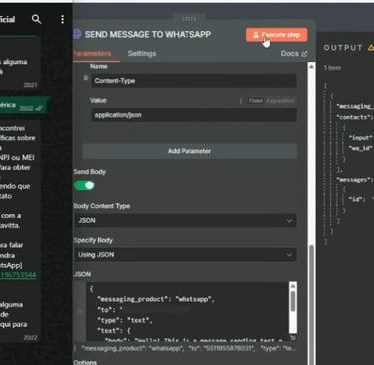The image size is (374, 365).
Task: Click the drag handle beside the Name field
Action: coord(86,78)
